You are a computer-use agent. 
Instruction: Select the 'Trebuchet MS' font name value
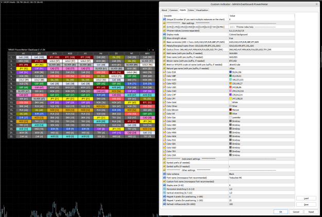click(x=235, y=178)
